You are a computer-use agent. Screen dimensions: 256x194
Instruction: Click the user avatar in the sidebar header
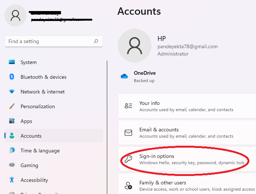(15, 15)
